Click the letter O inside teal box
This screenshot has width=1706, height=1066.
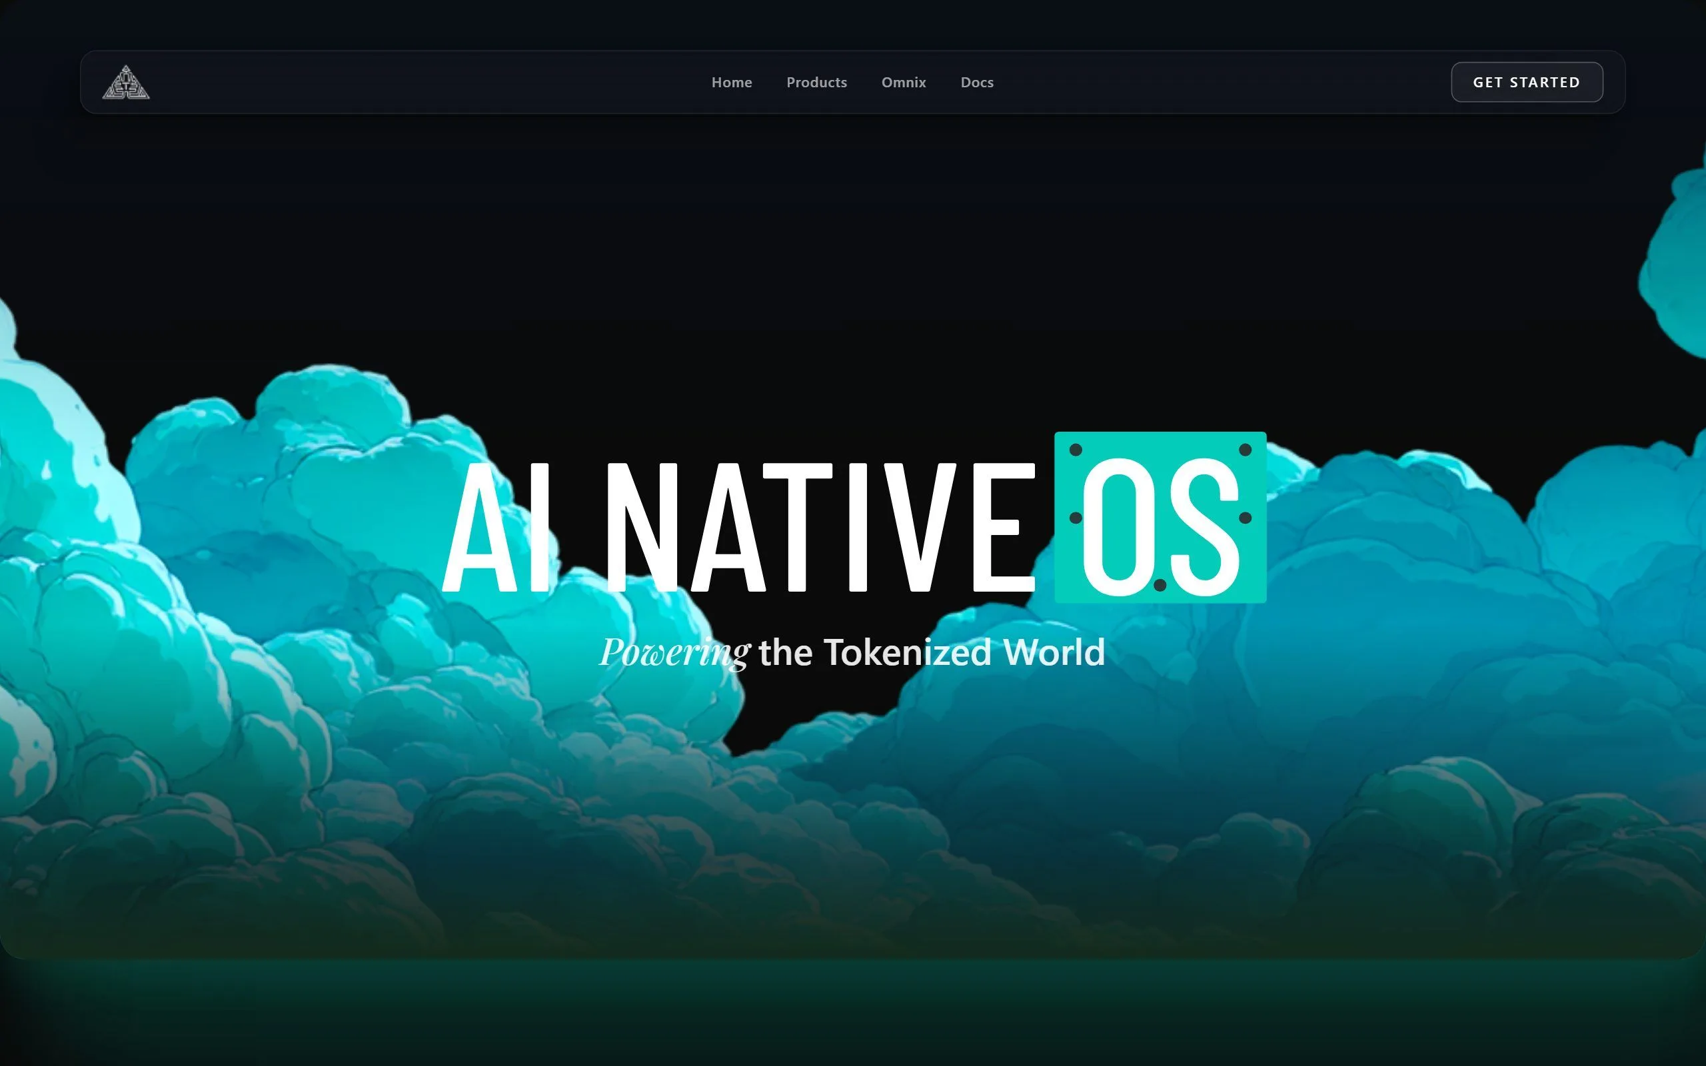click(1119, 526)
